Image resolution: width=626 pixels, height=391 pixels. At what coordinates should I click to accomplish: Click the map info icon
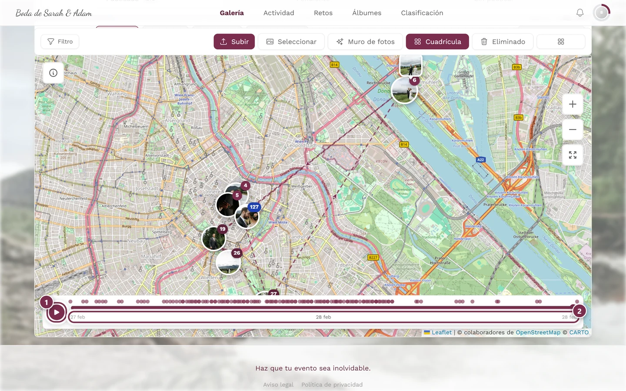[53, 73]
